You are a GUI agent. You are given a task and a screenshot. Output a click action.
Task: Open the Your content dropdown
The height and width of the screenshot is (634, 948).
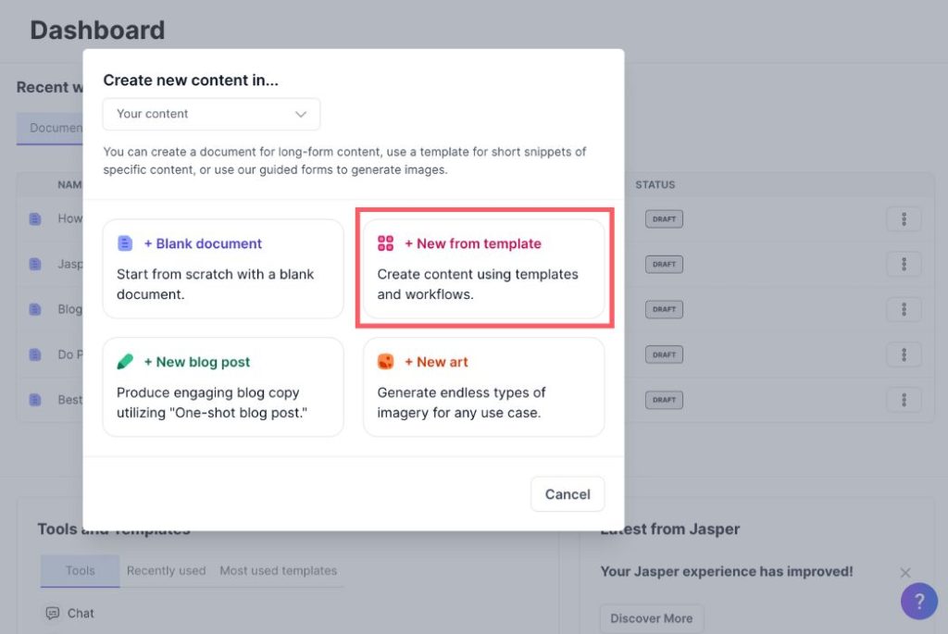coord(211,114)
